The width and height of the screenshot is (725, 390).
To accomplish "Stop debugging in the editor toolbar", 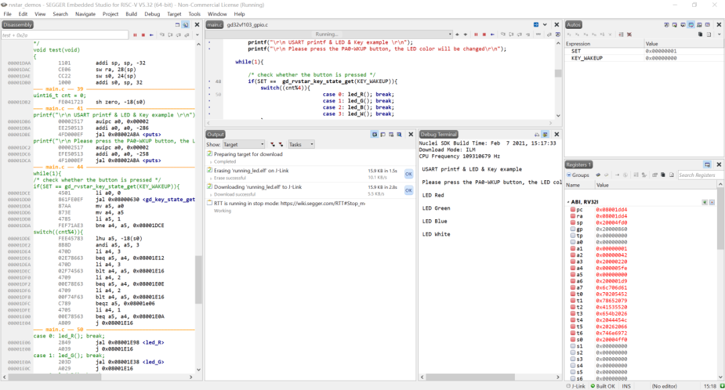I will (x=484, y=35).
